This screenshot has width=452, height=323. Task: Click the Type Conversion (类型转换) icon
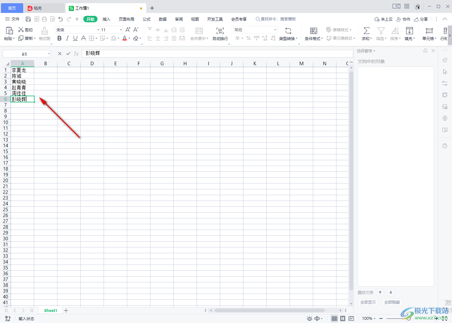coord(288,31)
